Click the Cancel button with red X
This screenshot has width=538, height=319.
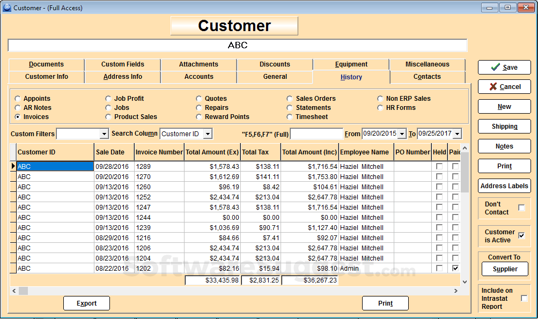click(504, 87)
